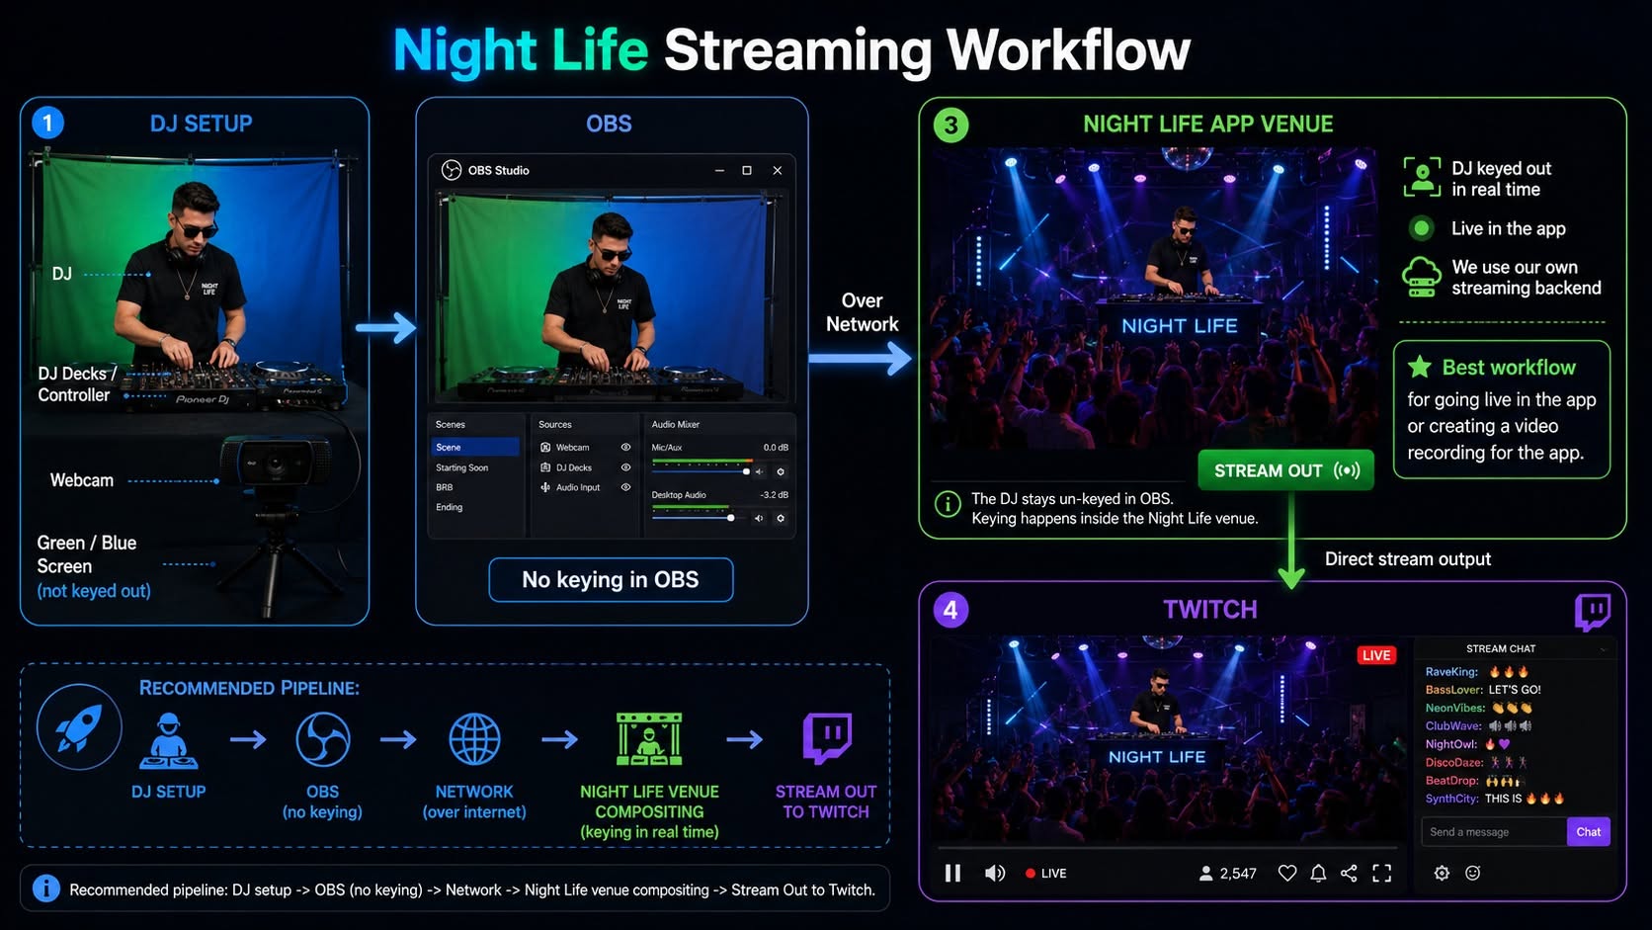1652x930 pixels.
Task: Click the OBS Studio logo in title bar
Action: (x=452, y=170)
